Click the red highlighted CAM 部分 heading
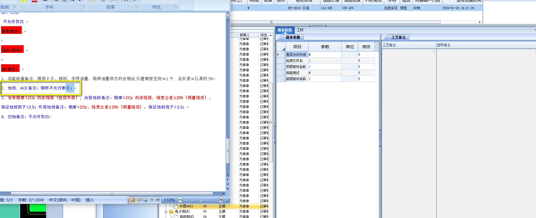This screenshot has height=218, width=536. 12,50
